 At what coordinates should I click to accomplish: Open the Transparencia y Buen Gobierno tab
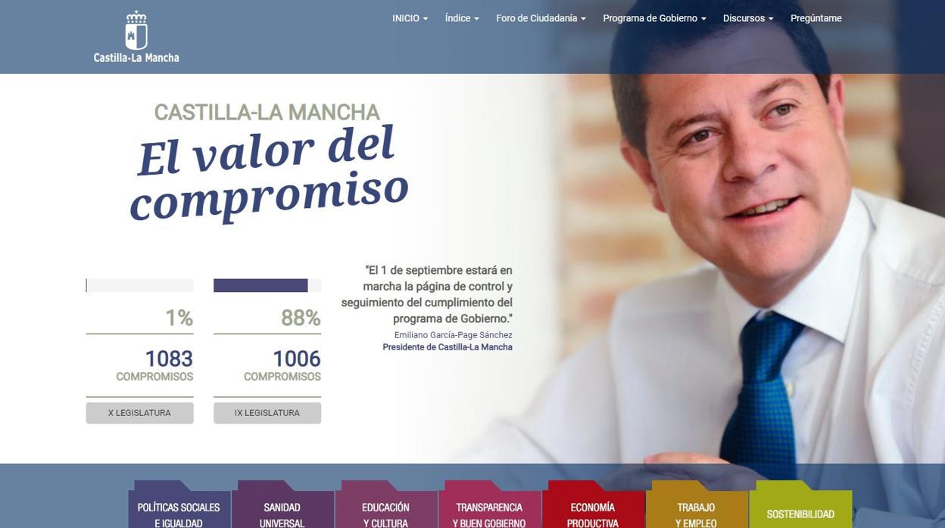coord(489,507)
